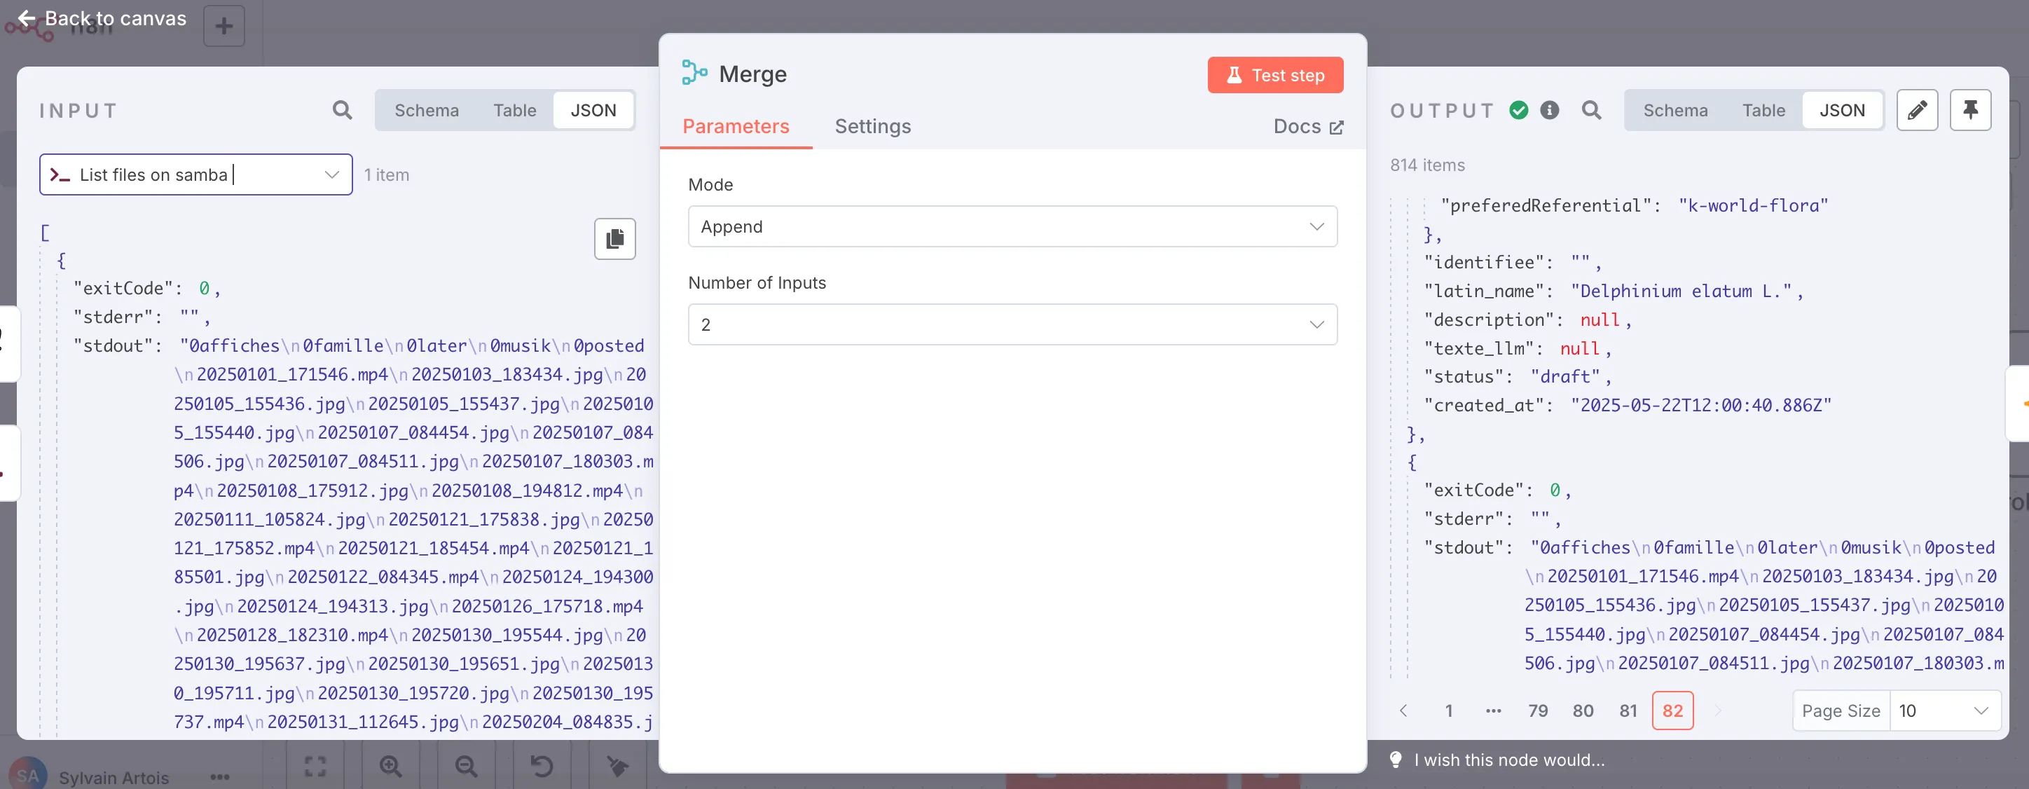Image resolution: width=2029 pixels, height=789 pixels.
Task: Copy the input JSON to clipboard
Action: click(x=614, y=238)
